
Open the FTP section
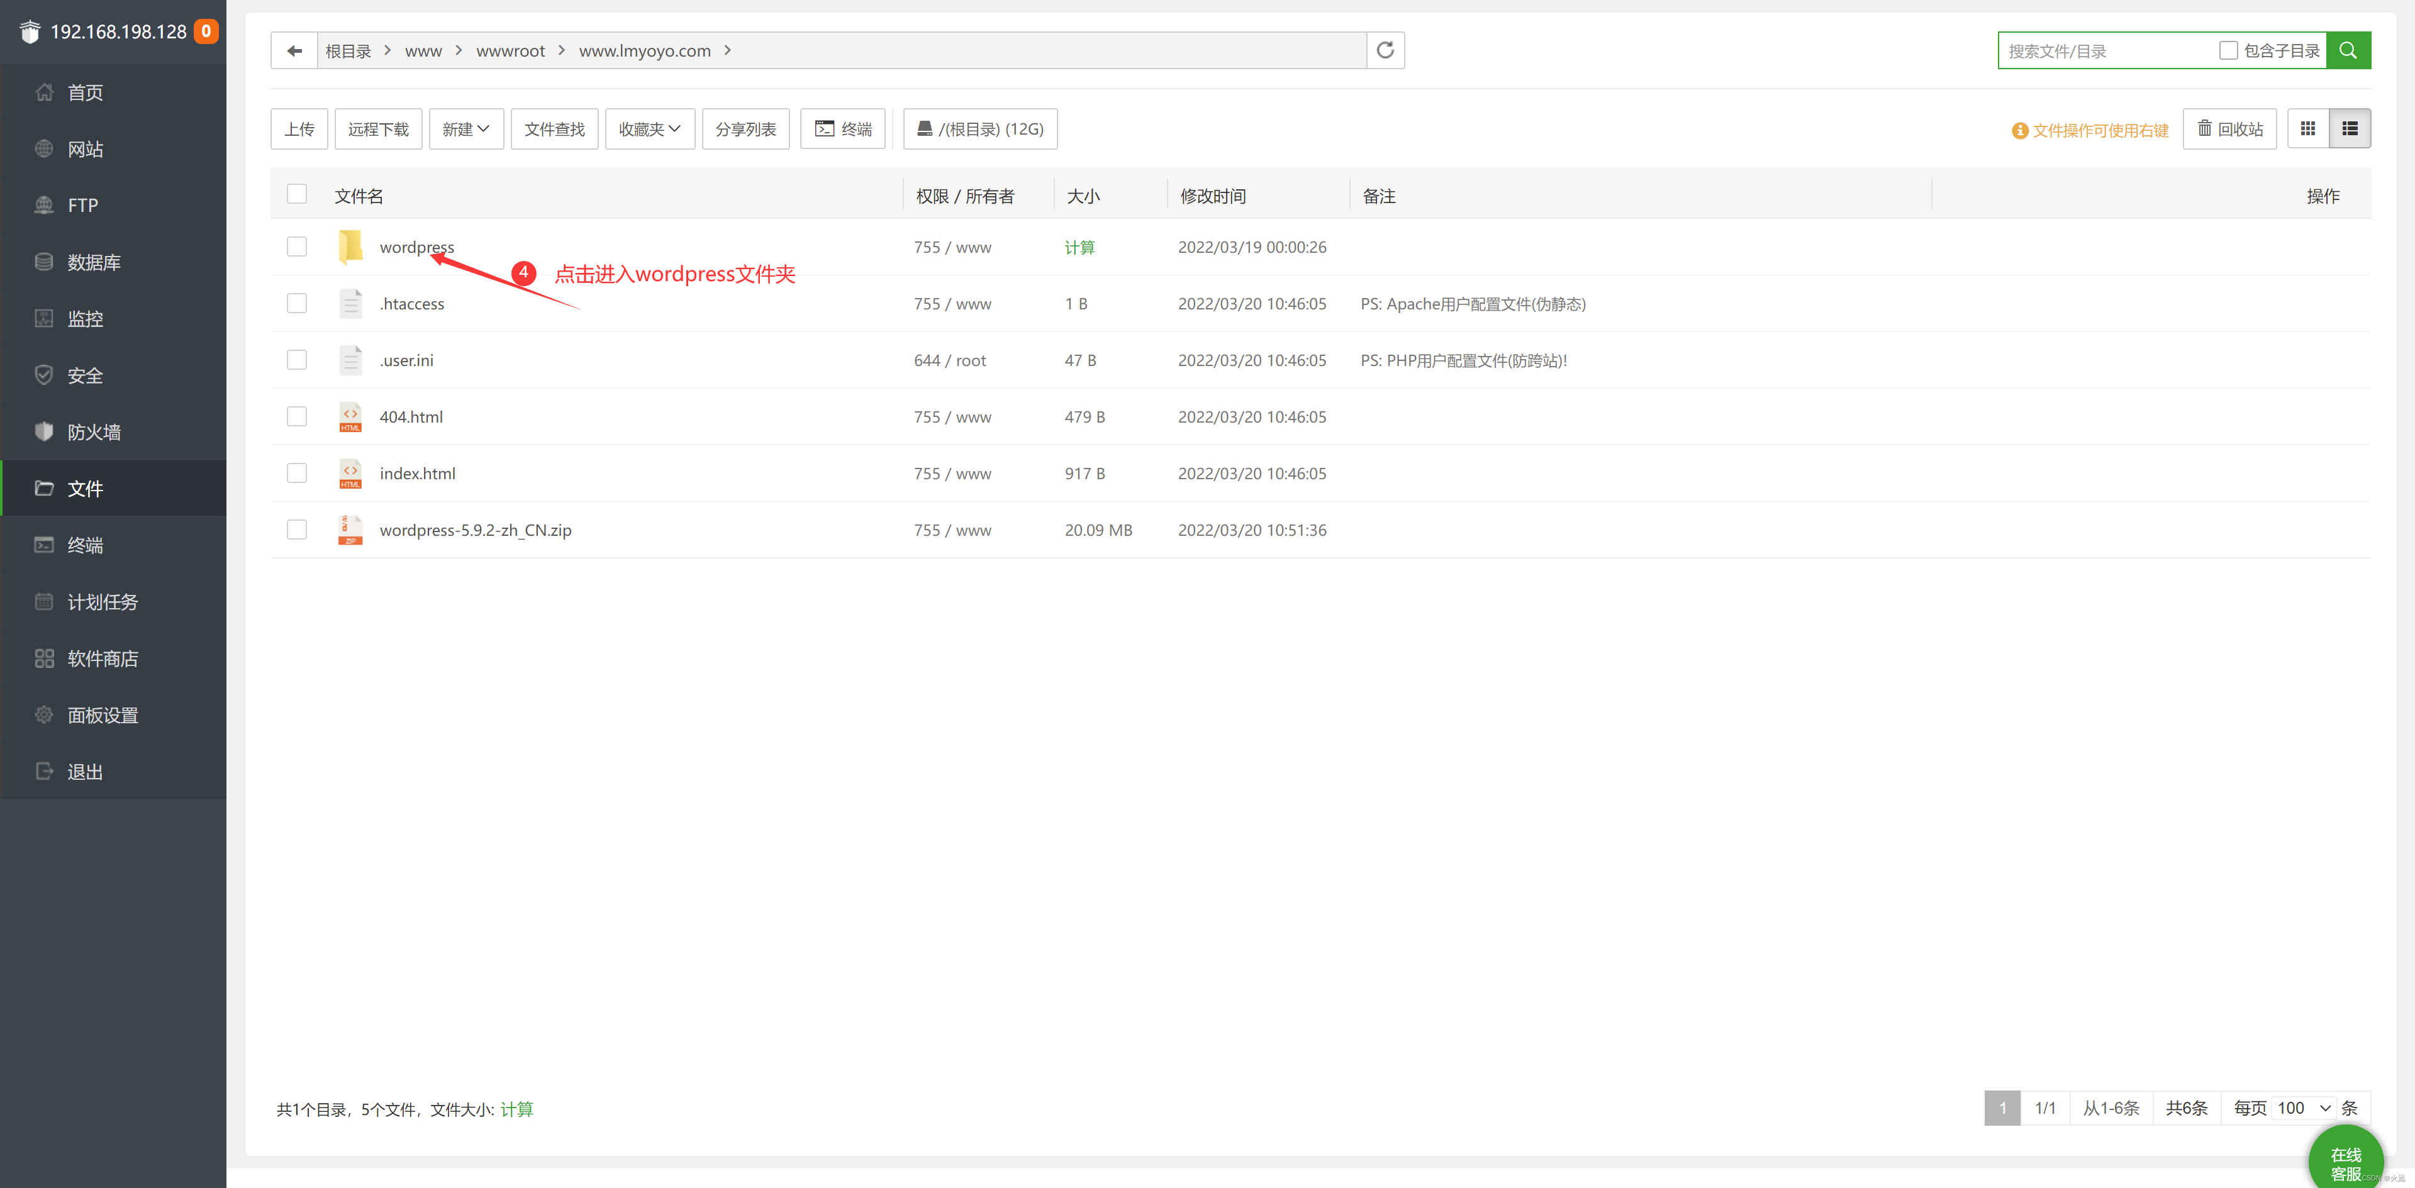point(113,205)
